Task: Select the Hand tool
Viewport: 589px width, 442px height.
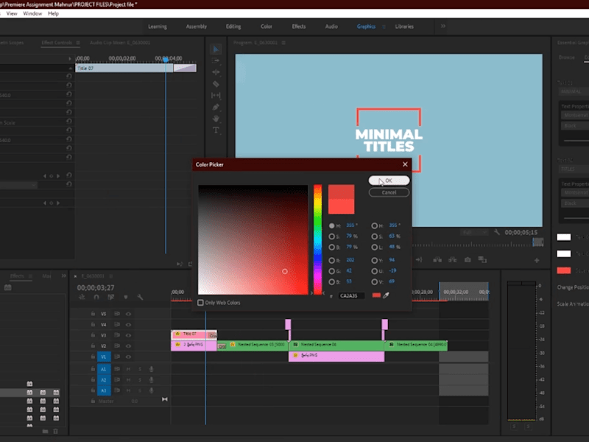Action: (x=216, y=119)
